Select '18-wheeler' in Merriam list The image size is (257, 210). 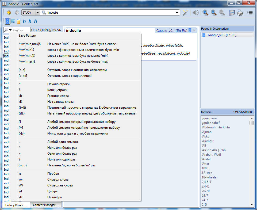point(210,177)
